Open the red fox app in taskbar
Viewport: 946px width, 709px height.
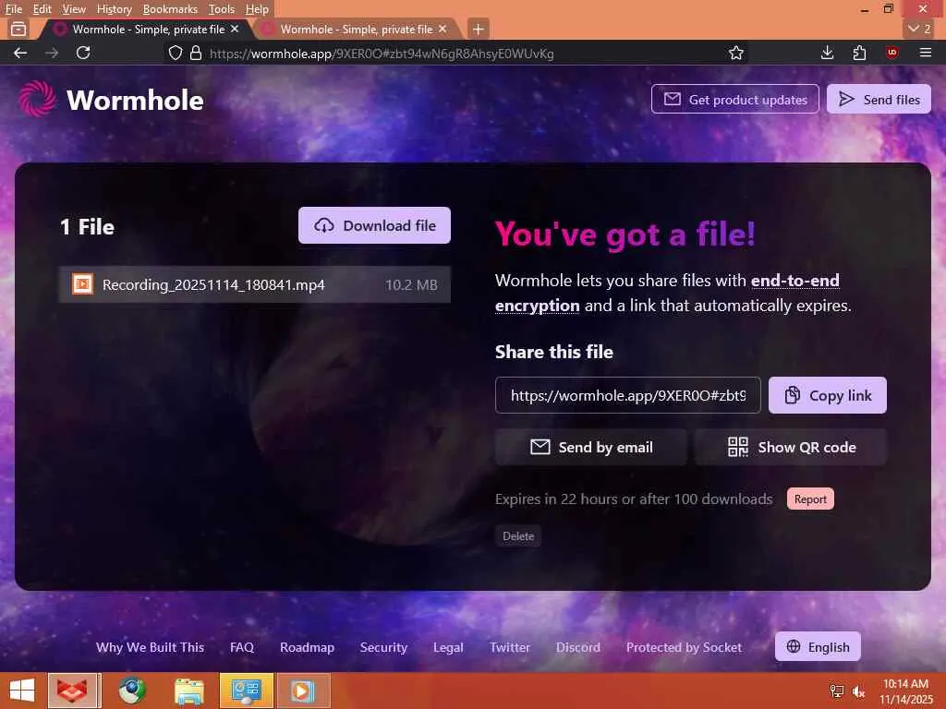[x=72, y=691]
